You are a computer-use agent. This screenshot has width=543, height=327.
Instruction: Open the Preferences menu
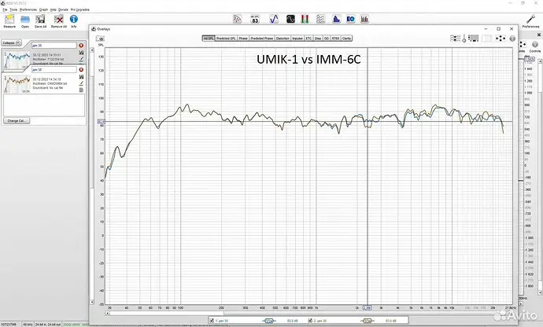click(28, 9)
